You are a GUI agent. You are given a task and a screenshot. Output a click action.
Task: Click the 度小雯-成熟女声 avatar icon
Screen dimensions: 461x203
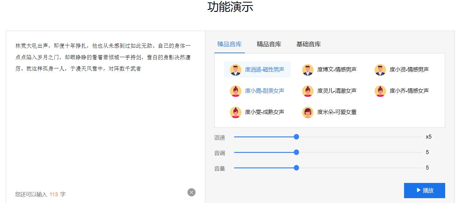pos(235,112)
